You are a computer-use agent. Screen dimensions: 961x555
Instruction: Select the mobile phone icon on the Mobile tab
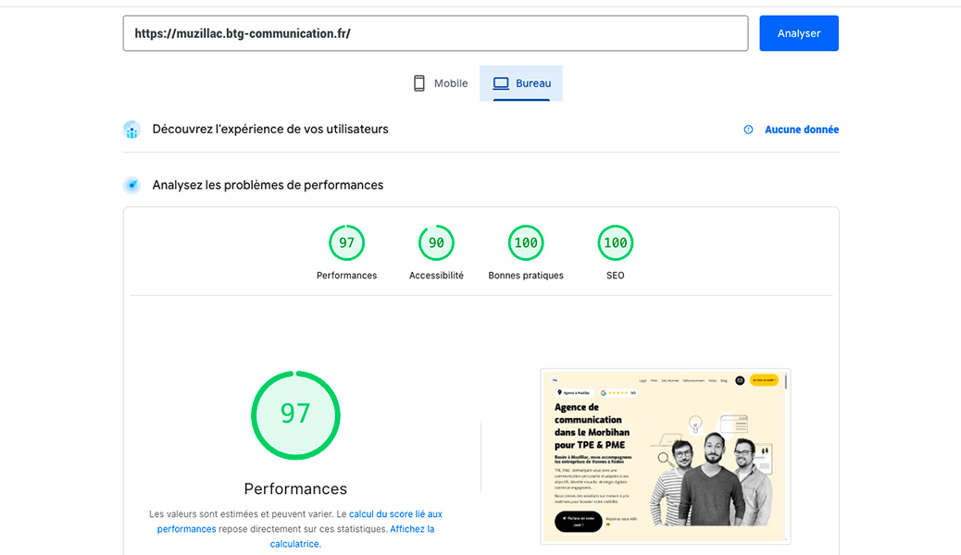point(418,82)
